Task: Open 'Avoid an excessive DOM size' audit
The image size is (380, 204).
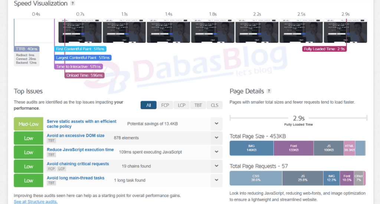Action: coord(76,135)
